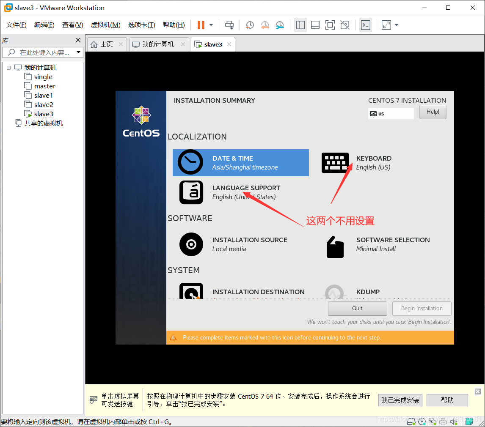The height and width of the screenshot is (427, 485).
Task: Close the slave3 tab
Action: [229, 44]
